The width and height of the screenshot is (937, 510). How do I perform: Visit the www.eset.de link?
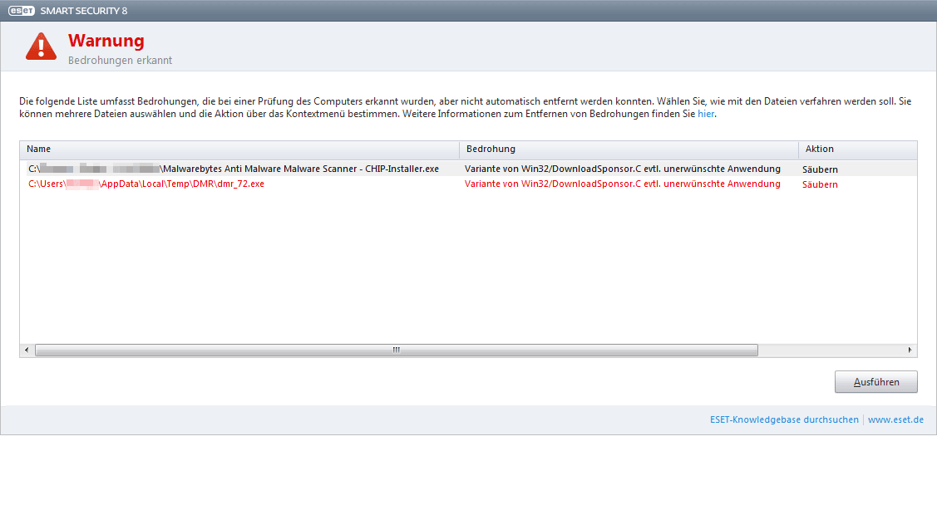tap(895, 420)
